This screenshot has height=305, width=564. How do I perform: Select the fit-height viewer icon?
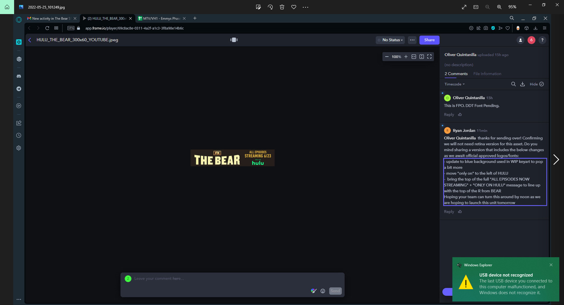422,57
